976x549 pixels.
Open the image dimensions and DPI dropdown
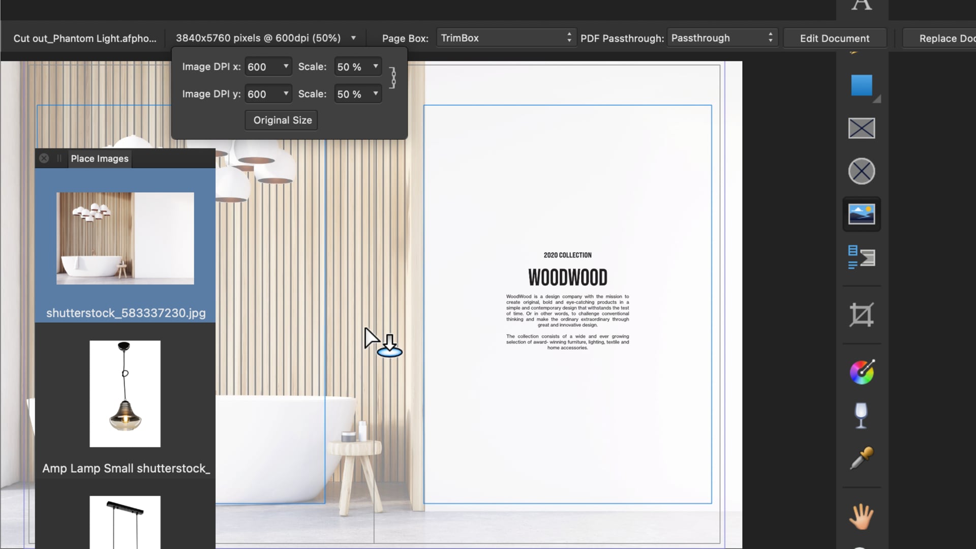coord(266,38)
